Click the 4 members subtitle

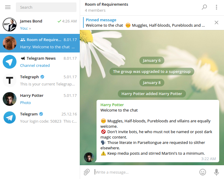coord(95,10)
